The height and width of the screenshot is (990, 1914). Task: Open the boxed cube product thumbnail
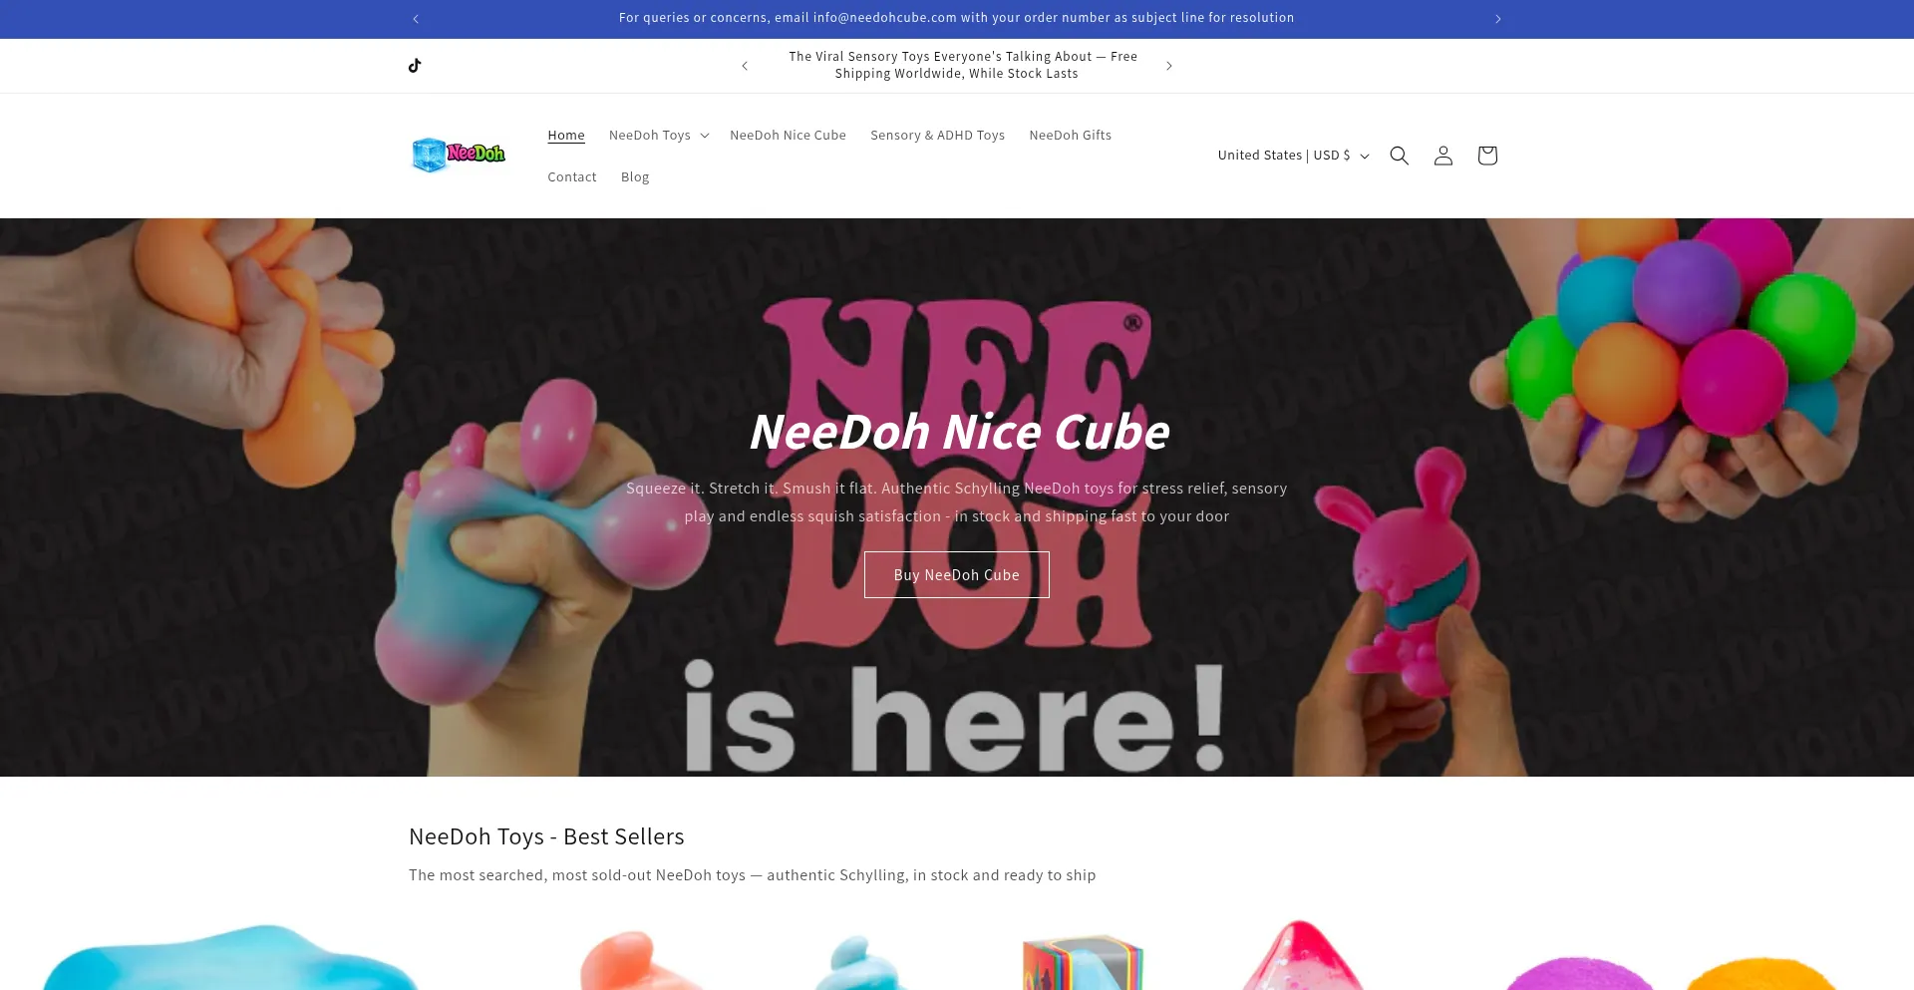pyautogui.click(x=1083, y=962)
